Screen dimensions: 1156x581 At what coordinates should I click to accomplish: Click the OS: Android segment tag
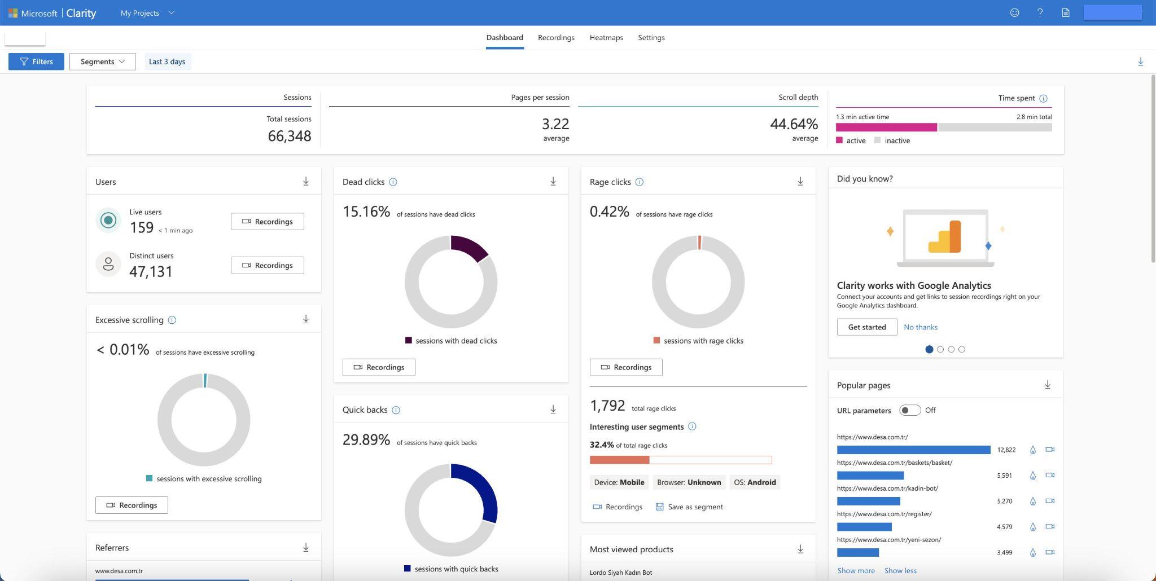pos(755,482)
